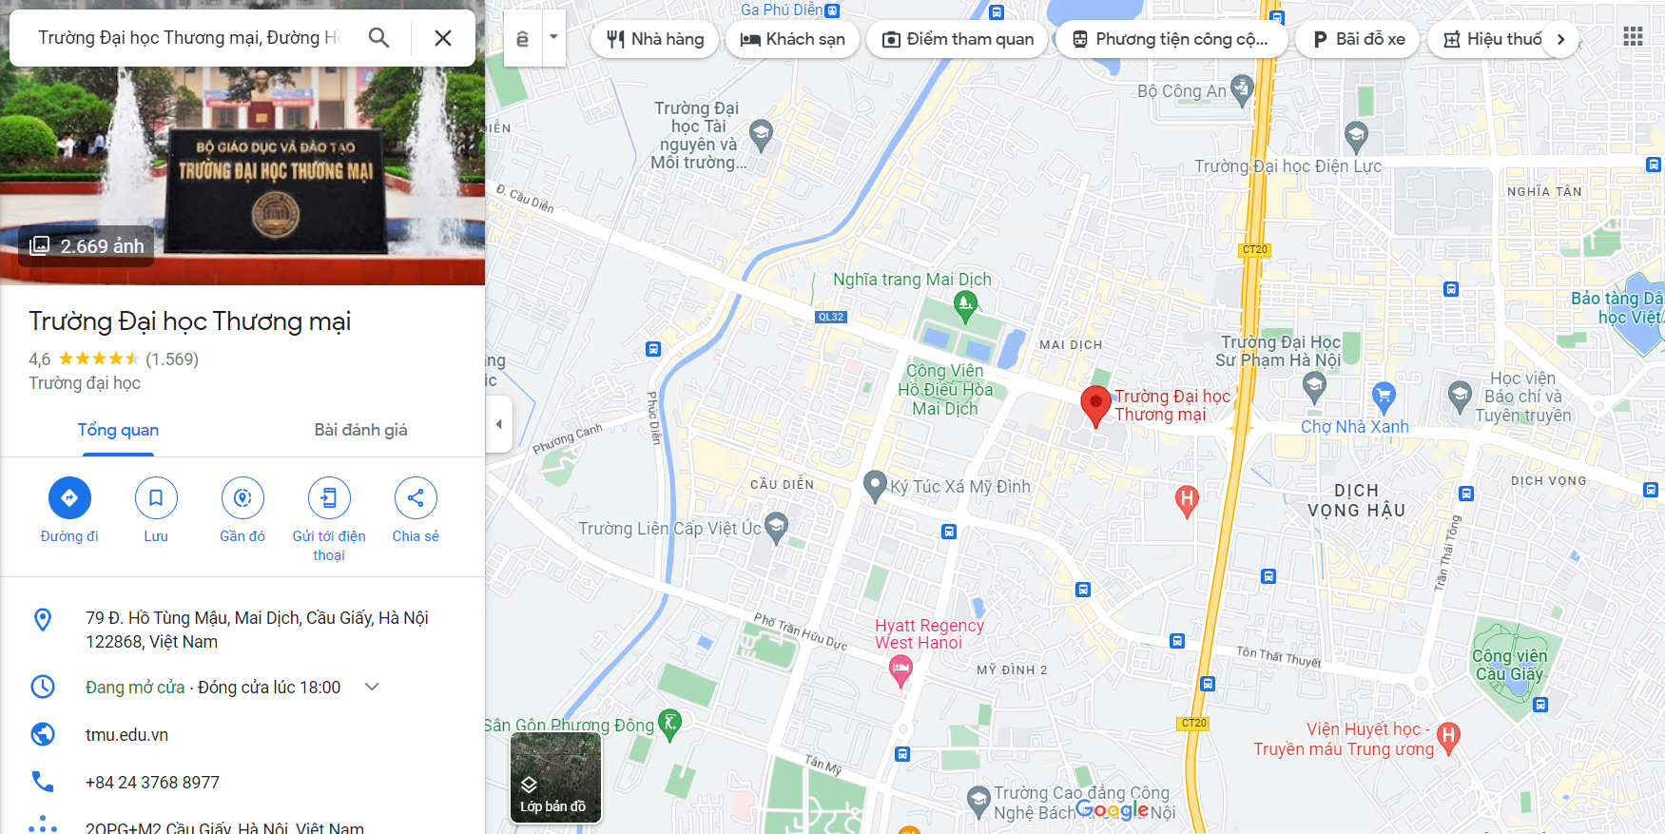Open the 2.669 ảnh photo gallery
The height and width of the screenshot is (834, 1665).
coord(87,246)
